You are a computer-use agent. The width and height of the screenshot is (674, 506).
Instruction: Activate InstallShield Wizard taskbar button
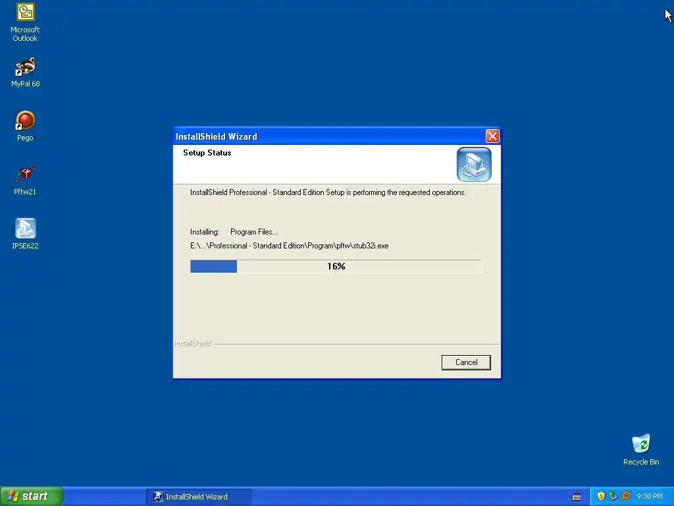199,497
